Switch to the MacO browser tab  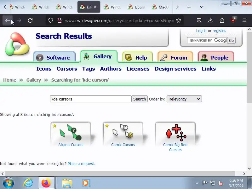160,7
